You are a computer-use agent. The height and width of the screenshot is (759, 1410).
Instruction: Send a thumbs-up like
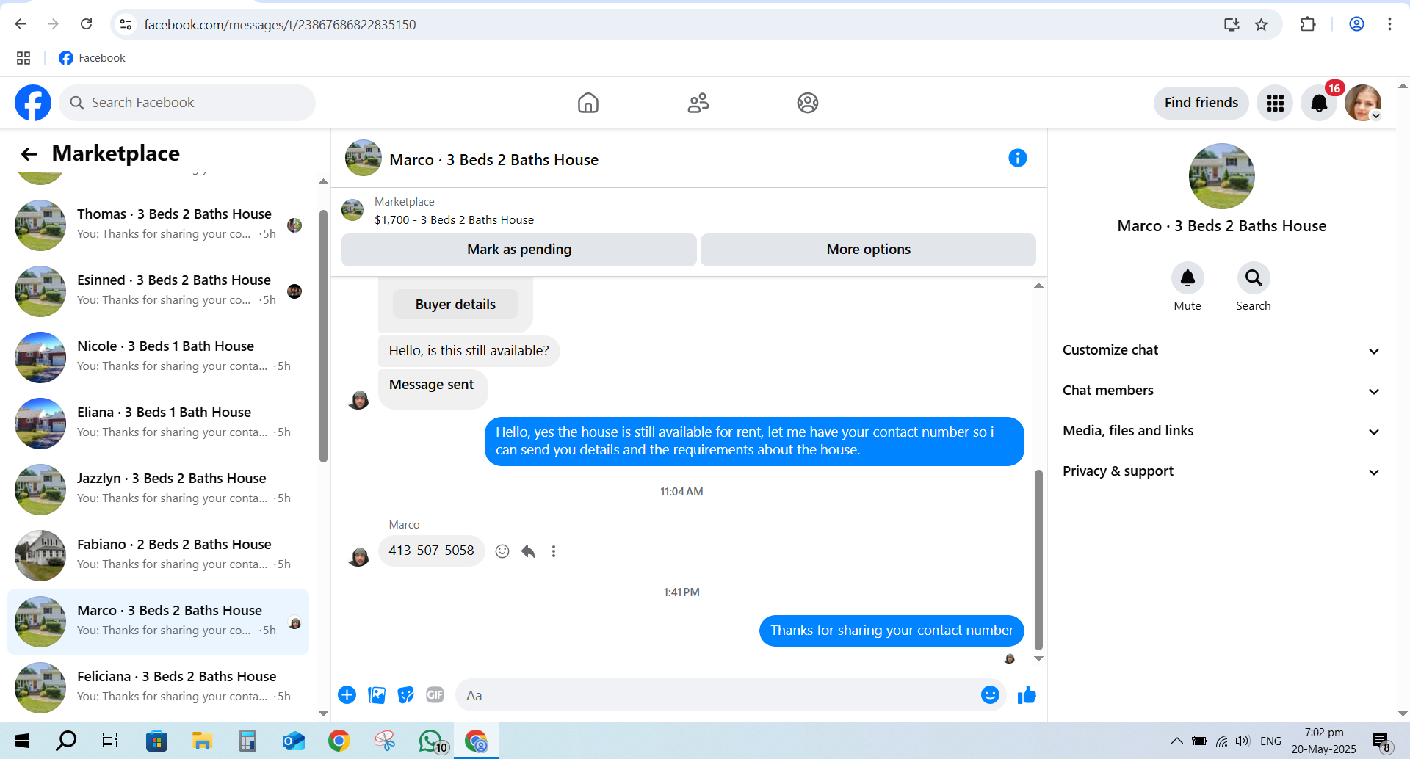coord(1027,694)
